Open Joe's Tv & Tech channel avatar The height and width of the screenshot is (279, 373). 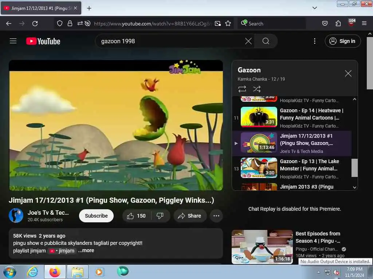[16, 215]
